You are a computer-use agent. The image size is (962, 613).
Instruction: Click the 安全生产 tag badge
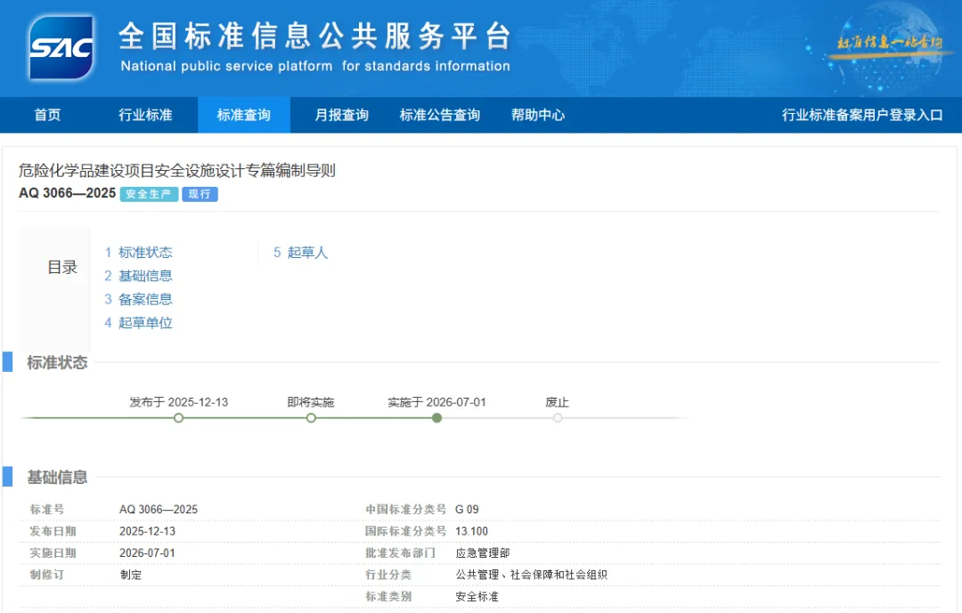coord(149,194)
